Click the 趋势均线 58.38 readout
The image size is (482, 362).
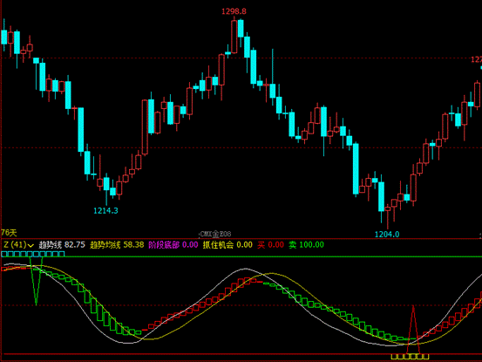[117, 245]
